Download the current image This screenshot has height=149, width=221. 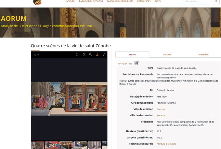click(97, 54)
